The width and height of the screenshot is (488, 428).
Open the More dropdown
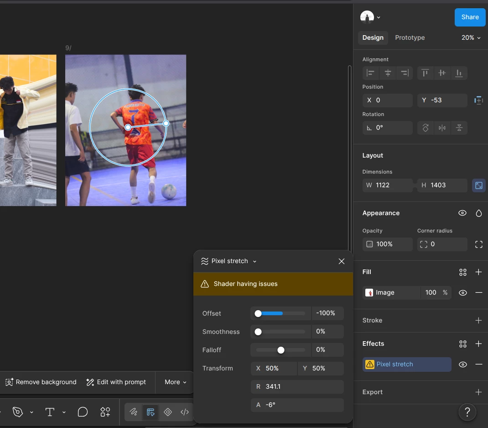[175, 382]
